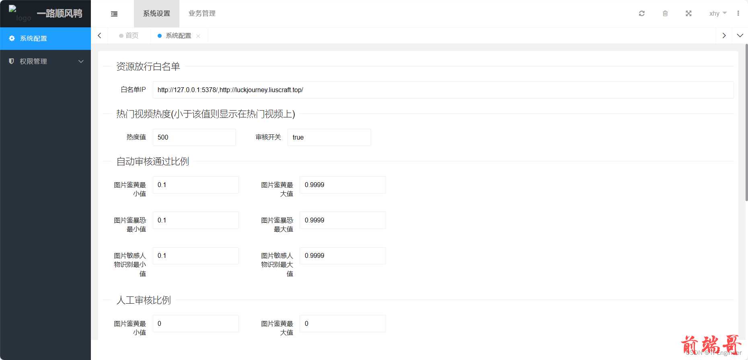Click the page vertical scrollbar thumb
Viewport: 748px width, 360px height.
tap(746, 123)
